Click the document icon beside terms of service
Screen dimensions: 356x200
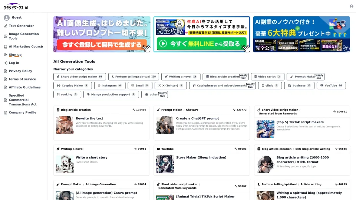(x=6, y=79)
